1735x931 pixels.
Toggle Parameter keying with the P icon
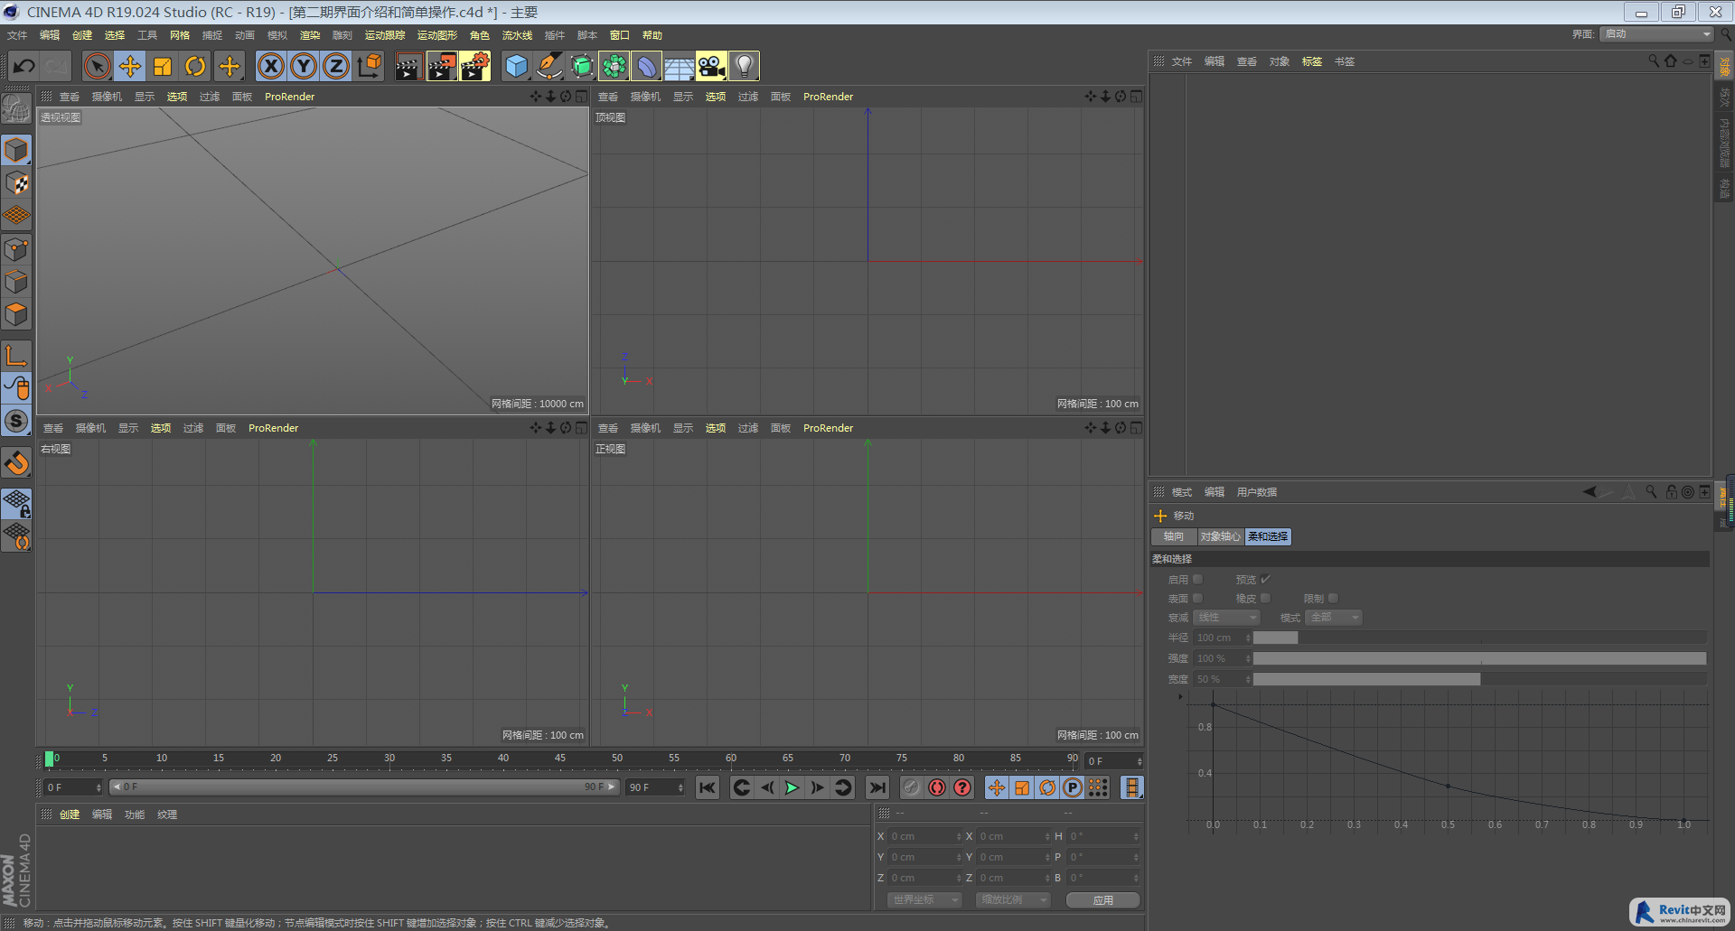click(1072, 787)
